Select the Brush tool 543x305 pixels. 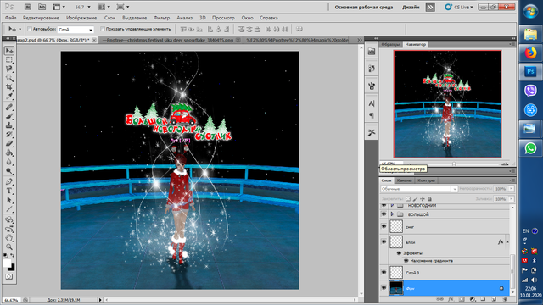pos(9,116)
